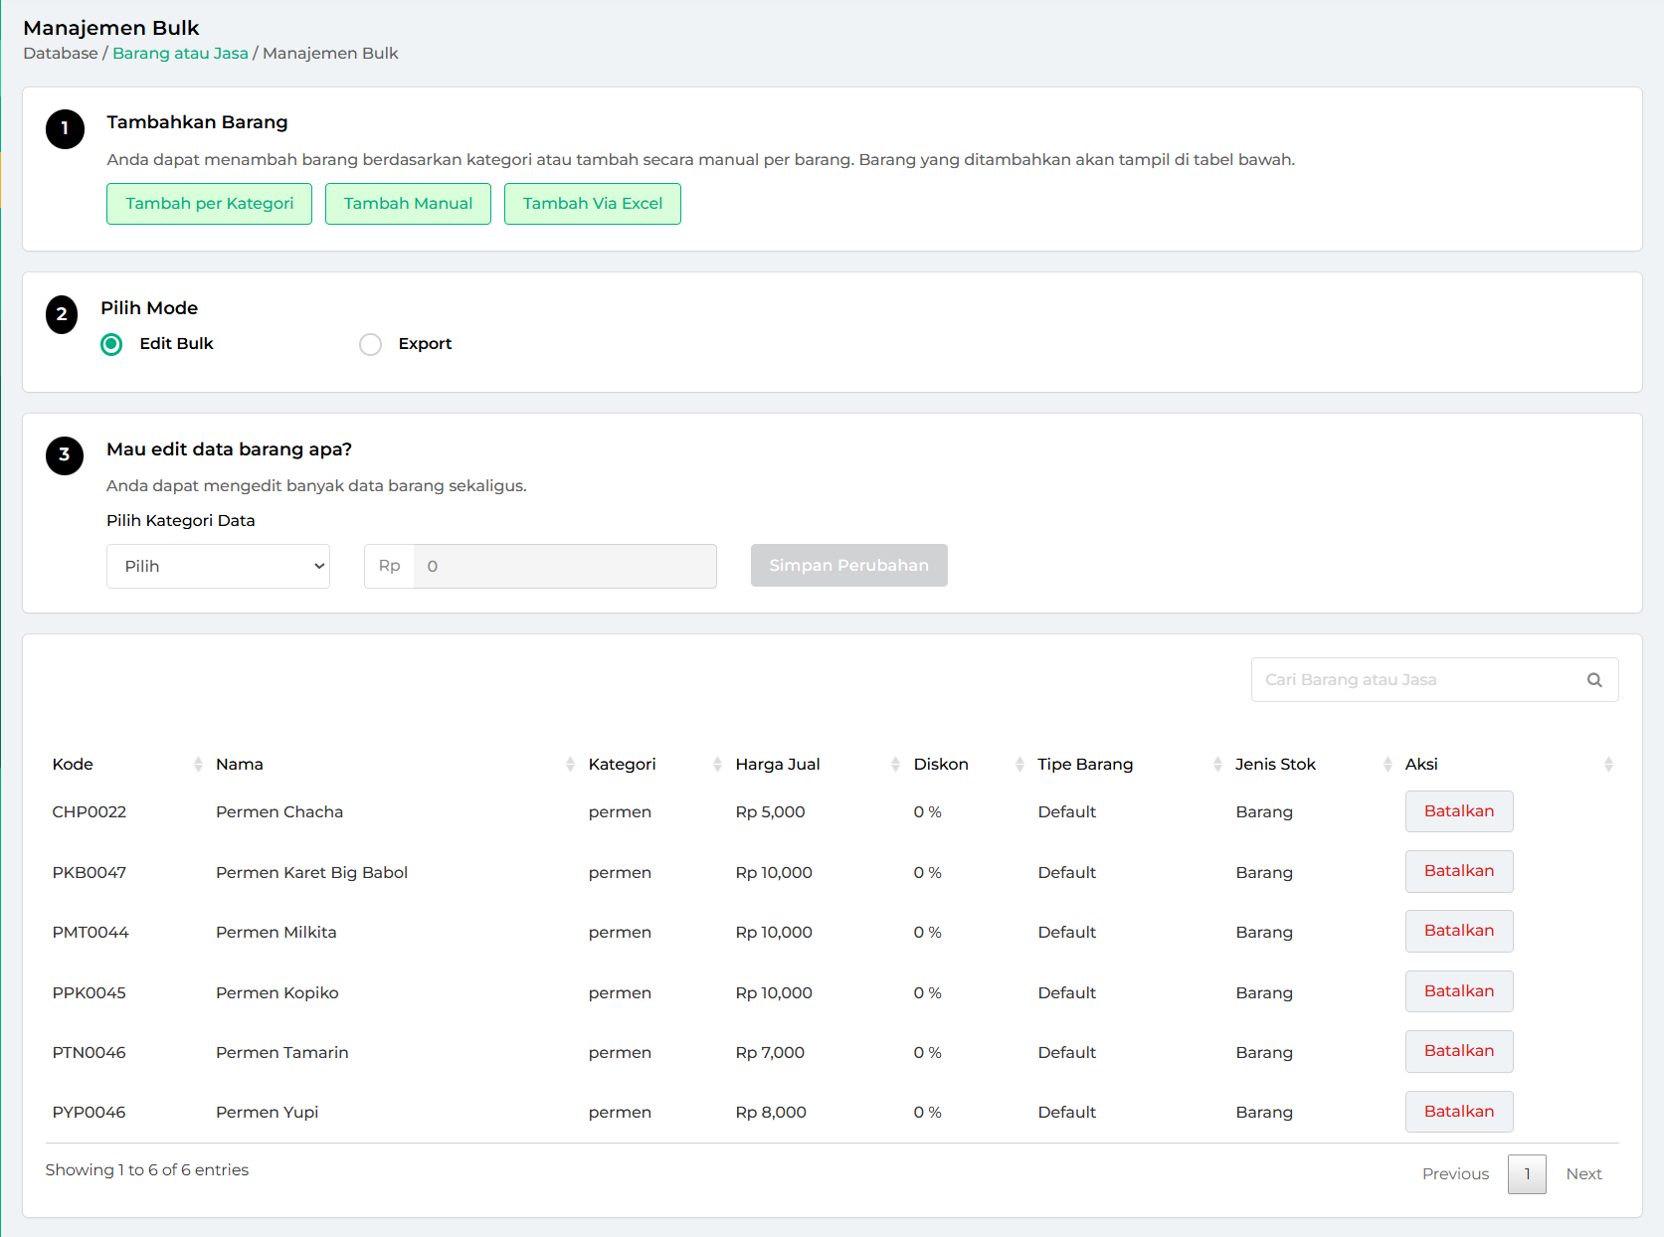
Task: Click price Rp 8,000 cell
Action: coord(771,1113)
